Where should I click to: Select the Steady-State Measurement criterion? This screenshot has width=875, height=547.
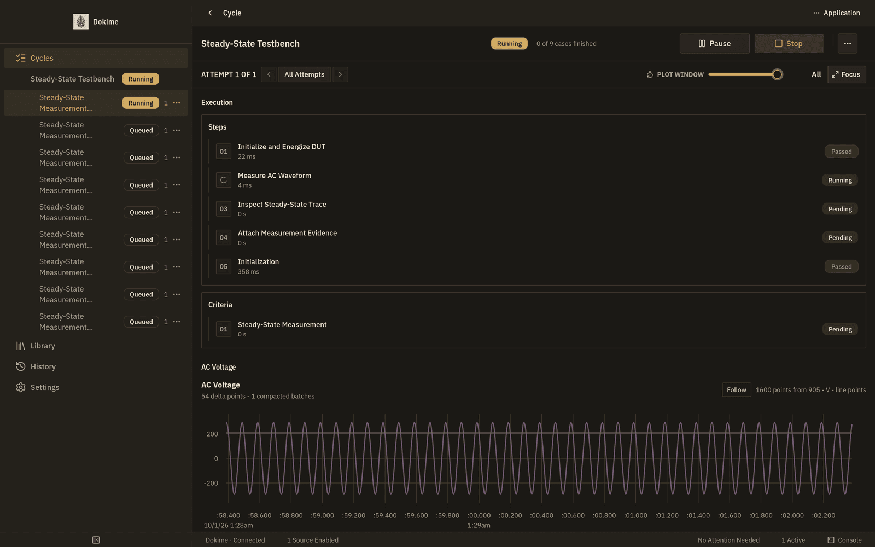point(533,329)
